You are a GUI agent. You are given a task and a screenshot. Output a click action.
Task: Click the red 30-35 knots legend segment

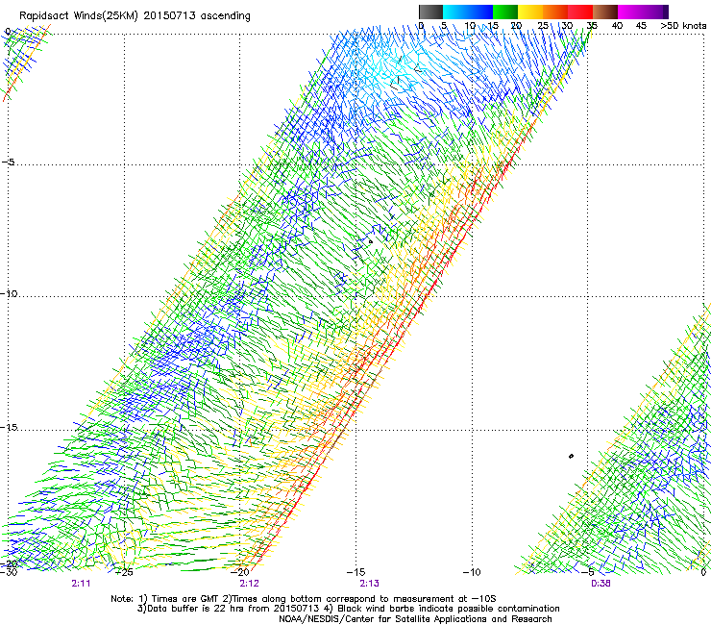pyautogui.click(x=580, y=12)
